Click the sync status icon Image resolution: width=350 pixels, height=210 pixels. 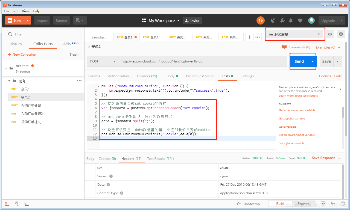(x=260, y=20)
